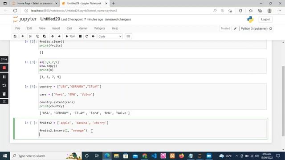The width and height of the screenshot is (285, 160).
Task: Open the volume control in the system tray
Action: click(x=256, y=156)
